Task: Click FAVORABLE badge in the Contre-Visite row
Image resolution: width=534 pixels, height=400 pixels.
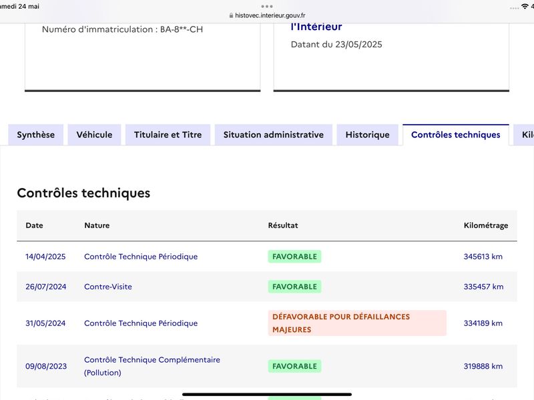Action: pos(294,287)
